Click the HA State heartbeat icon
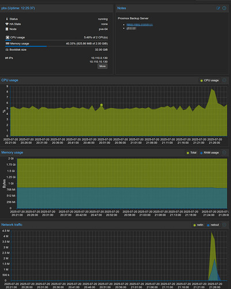 (7, 24)
